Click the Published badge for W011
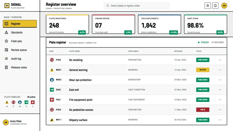 (203, 120)
